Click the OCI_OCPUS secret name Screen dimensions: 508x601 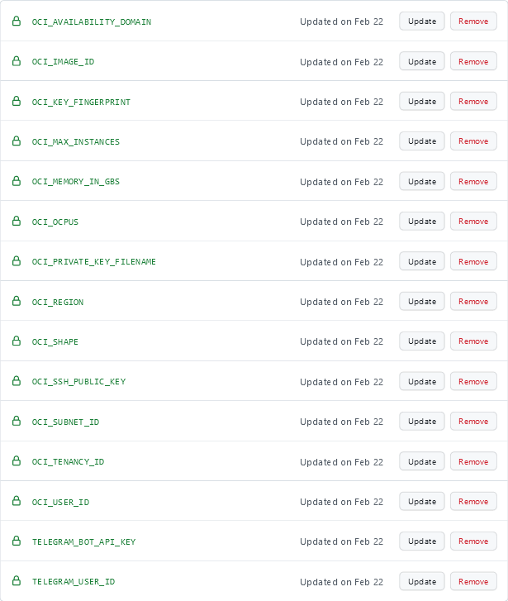(55, 222)
